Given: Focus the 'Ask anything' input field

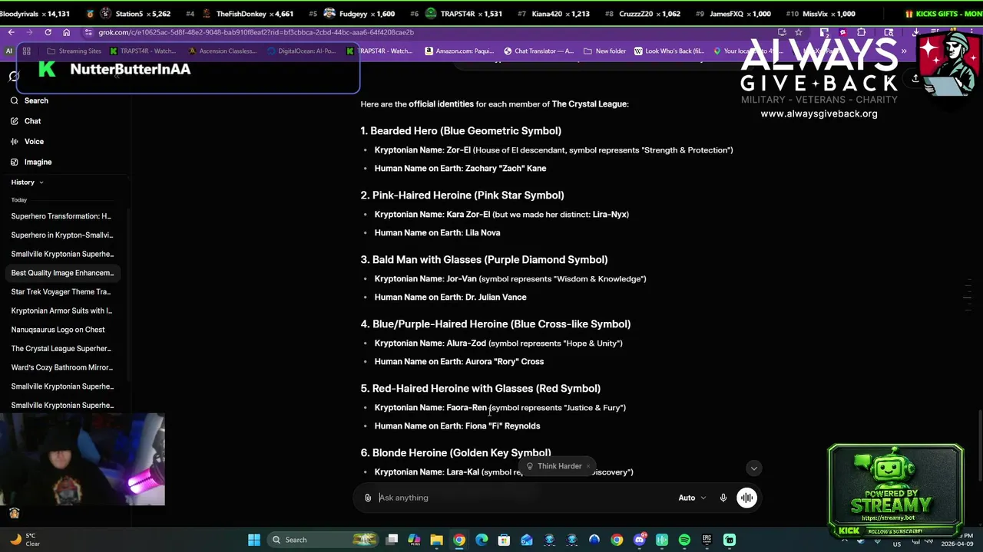Looking at the screenshot, I should [x=522, y=498].
